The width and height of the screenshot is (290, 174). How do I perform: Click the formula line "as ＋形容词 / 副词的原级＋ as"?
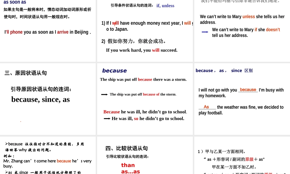[234, 159]
